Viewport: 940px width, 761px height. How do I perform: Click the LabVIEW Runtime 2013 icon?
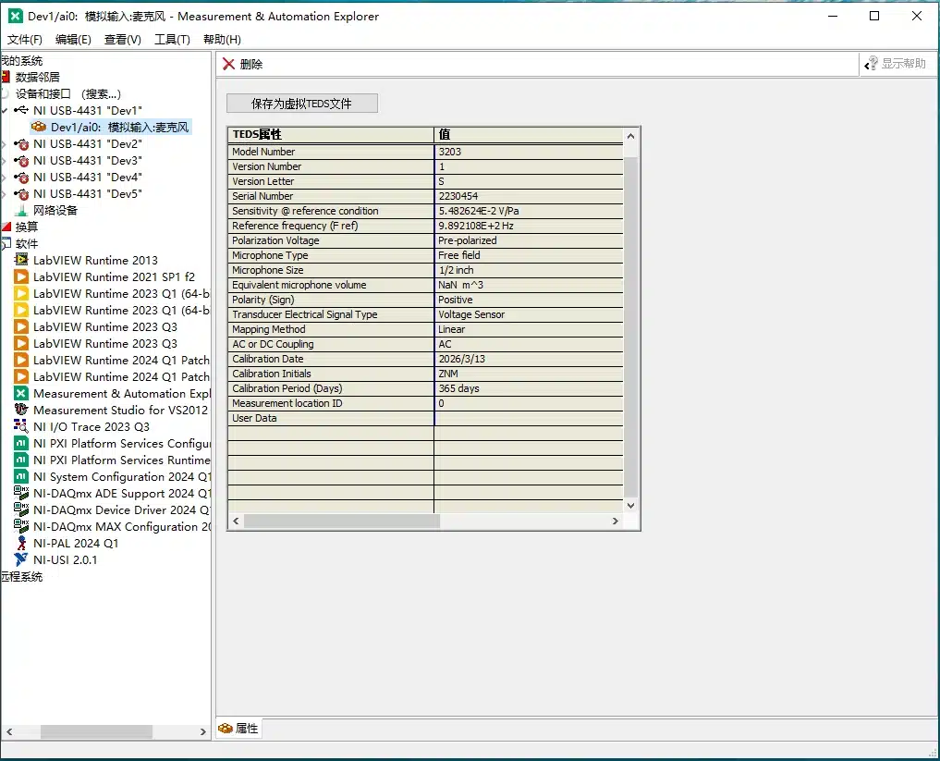pos(21,260)
